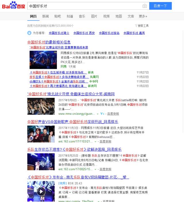Open 新浪网 news 再次燃爆西北
This screenshot has width=184, height=202.
pos(58,86)
